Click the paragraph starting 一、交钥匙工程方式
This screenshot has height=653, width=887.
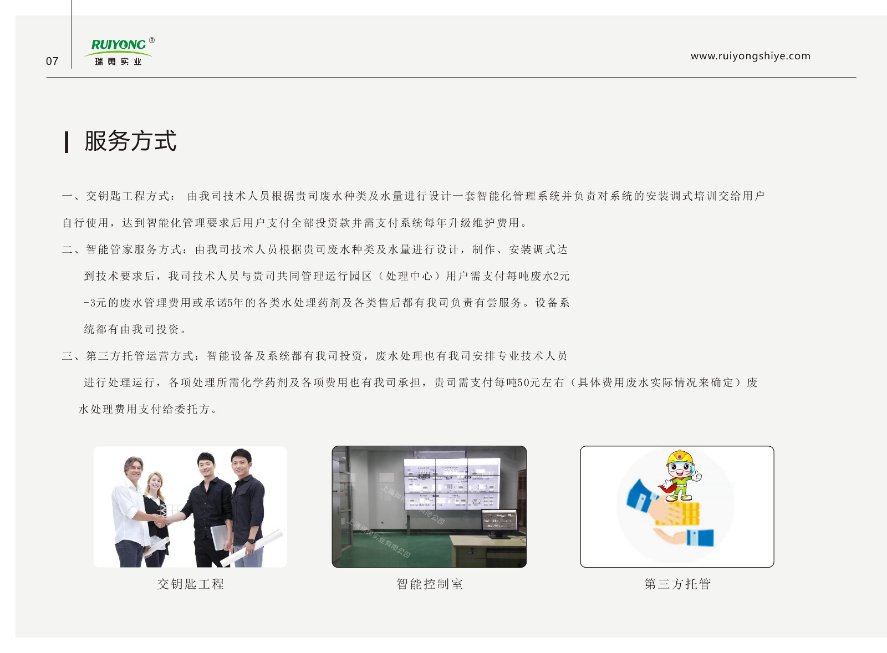[414, 209]
